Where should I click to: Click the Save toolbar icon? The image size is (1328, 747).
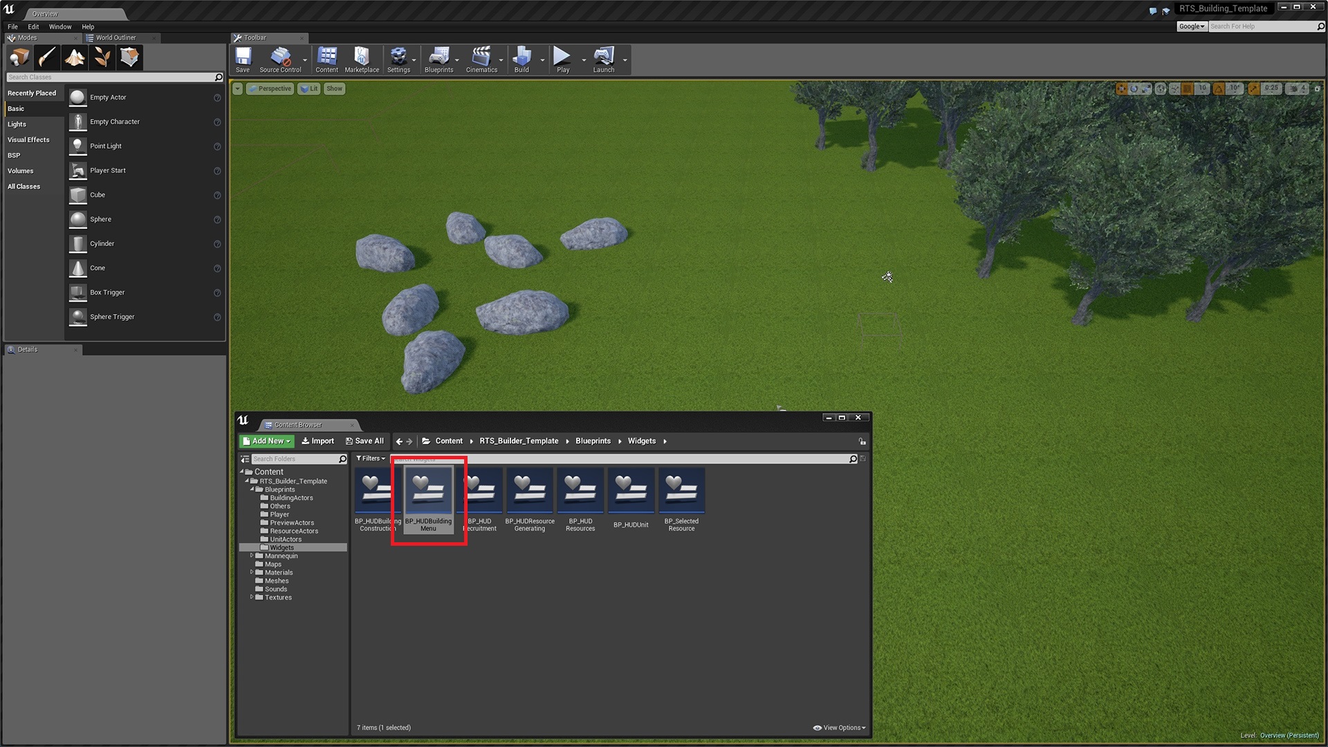243,59
